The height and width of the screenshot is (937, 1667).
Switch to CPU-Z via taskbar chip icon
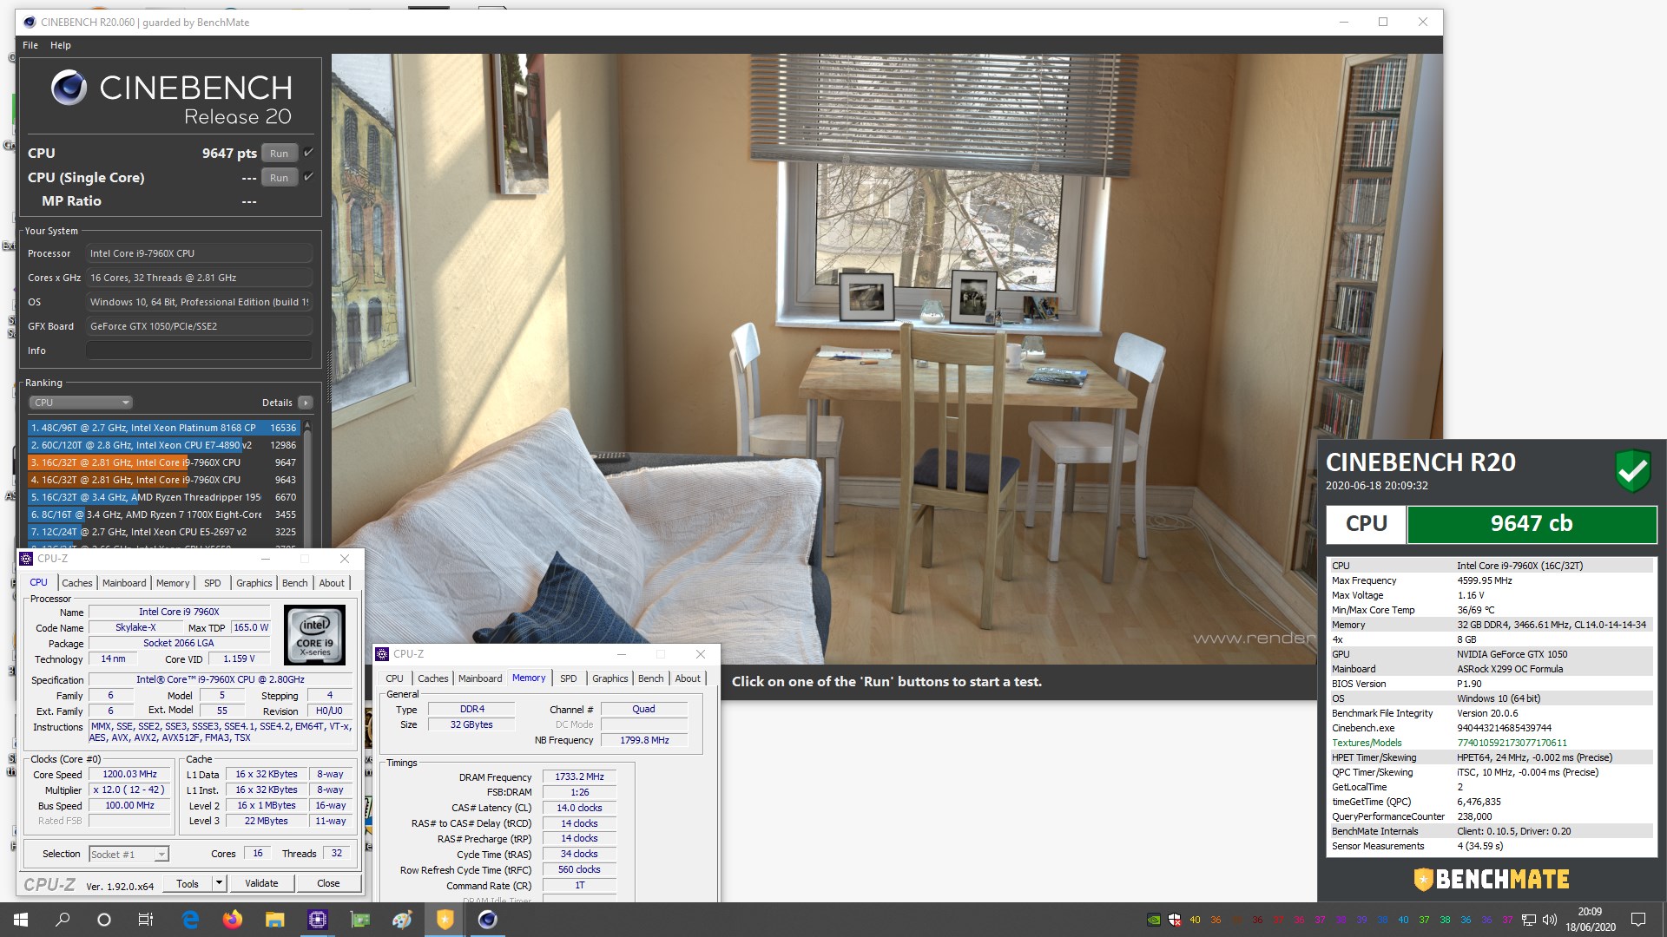[x=317, y=920]
